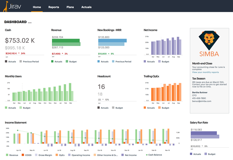
Task: Switch to the Reports tab
Action: point(54,7)
